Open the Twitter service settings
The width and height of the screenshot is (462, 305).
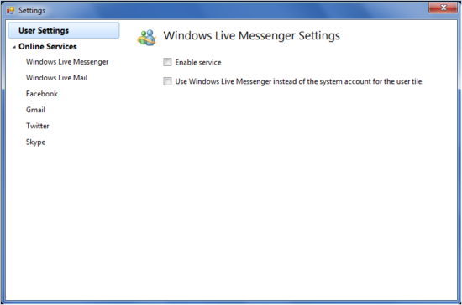click(38, 126)
